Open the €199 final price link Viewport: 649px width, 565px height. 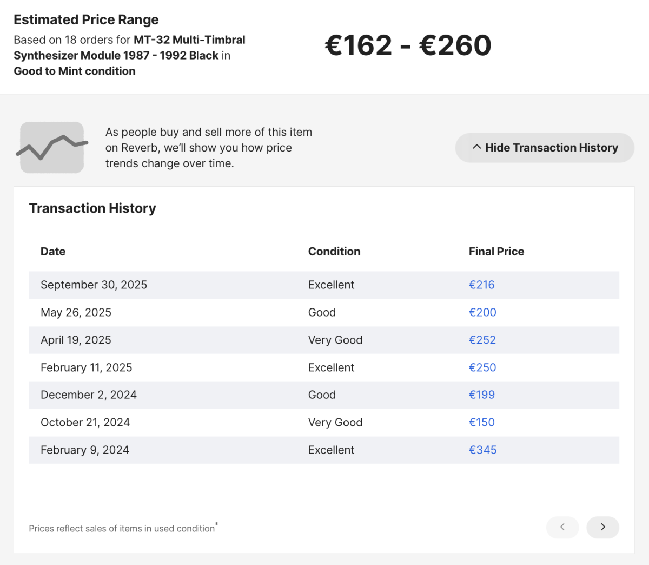tap(481, 395)
